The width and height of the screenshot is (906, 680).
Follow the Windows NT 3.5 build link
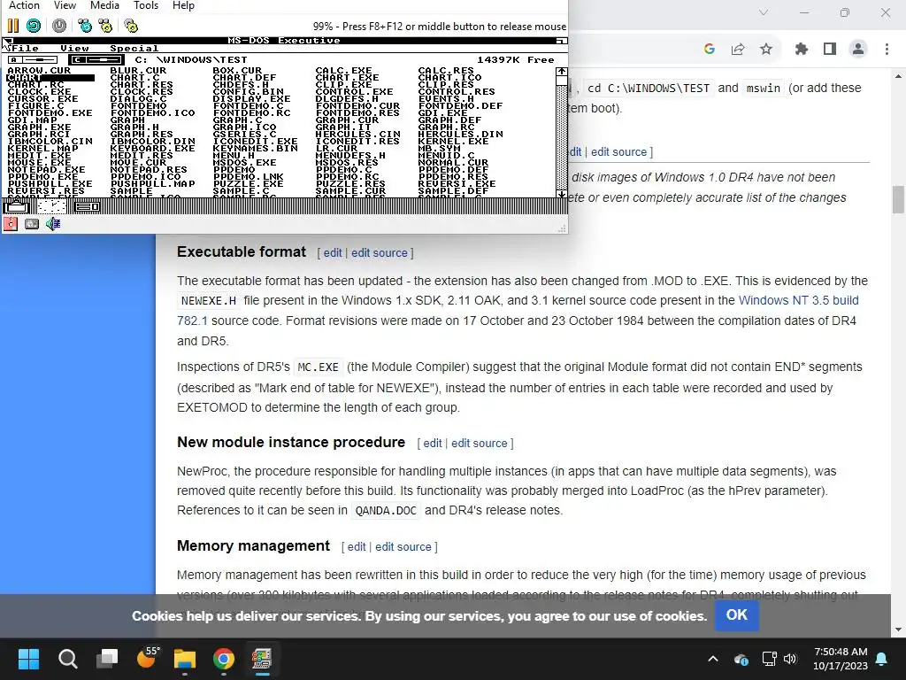799,301
